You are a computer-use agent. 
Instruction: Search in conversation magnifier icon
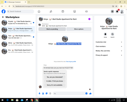pos(113,34)
